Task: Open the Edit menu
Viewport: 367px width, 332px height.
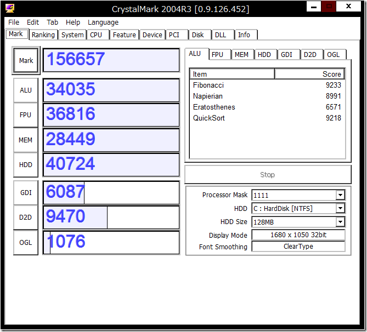Action: (x=33, y=22)
